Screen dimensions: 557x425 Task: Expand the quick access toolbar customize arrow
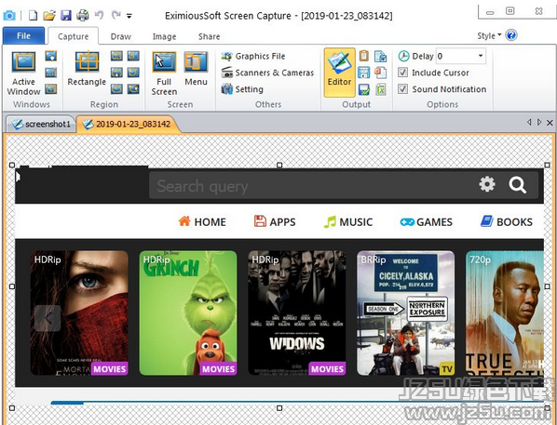point(129,16)
